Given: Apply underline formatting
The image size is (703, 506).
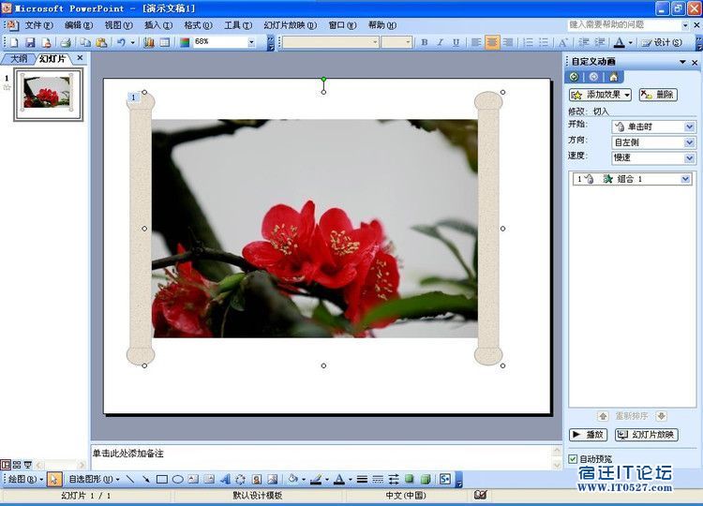Looking at the screenshot, I should click(456, 42).
